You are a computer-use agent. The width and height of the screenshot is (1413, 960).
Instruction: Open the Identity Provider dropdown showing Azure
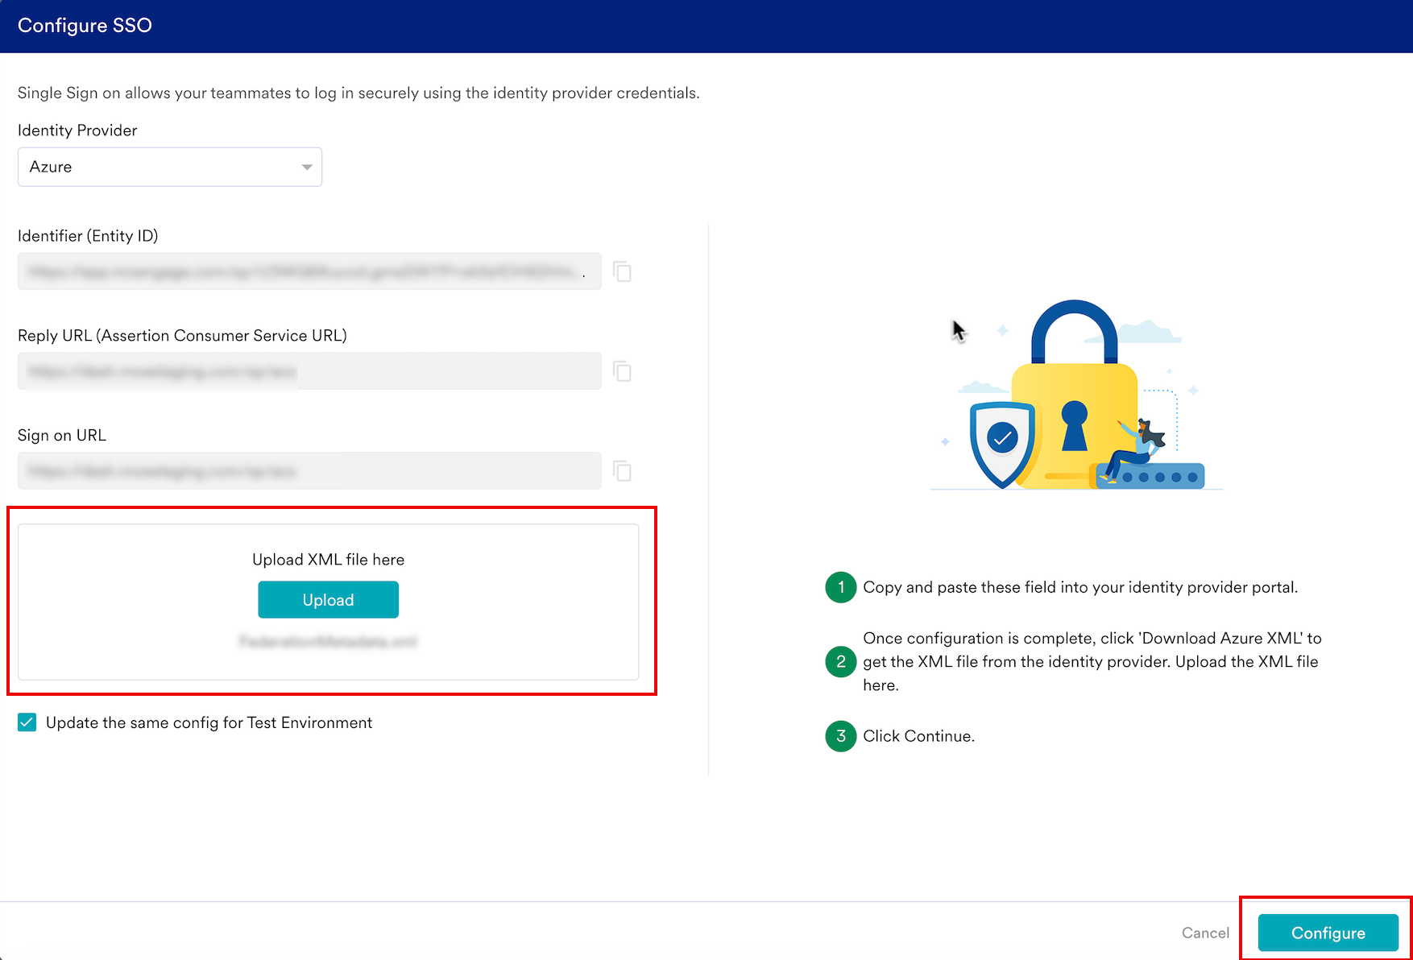(x=170, y=167)
